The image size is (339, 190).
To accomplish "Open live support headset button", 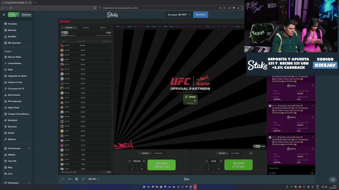I will click(333, 180).
